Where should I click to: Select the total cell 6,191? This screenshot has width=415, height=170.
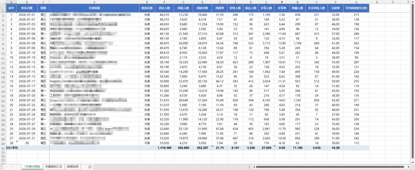click(235, 148)
